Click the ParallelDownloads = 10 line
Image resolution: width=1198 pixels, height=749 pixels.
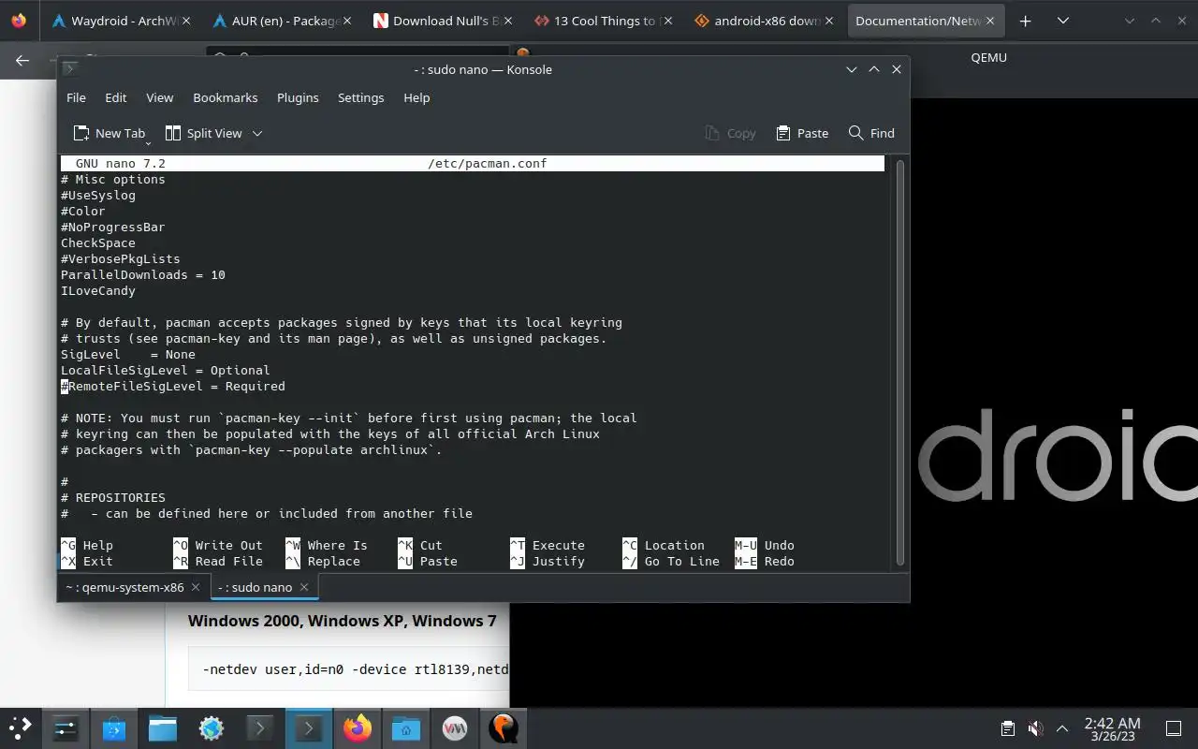[x=143, y=275]
